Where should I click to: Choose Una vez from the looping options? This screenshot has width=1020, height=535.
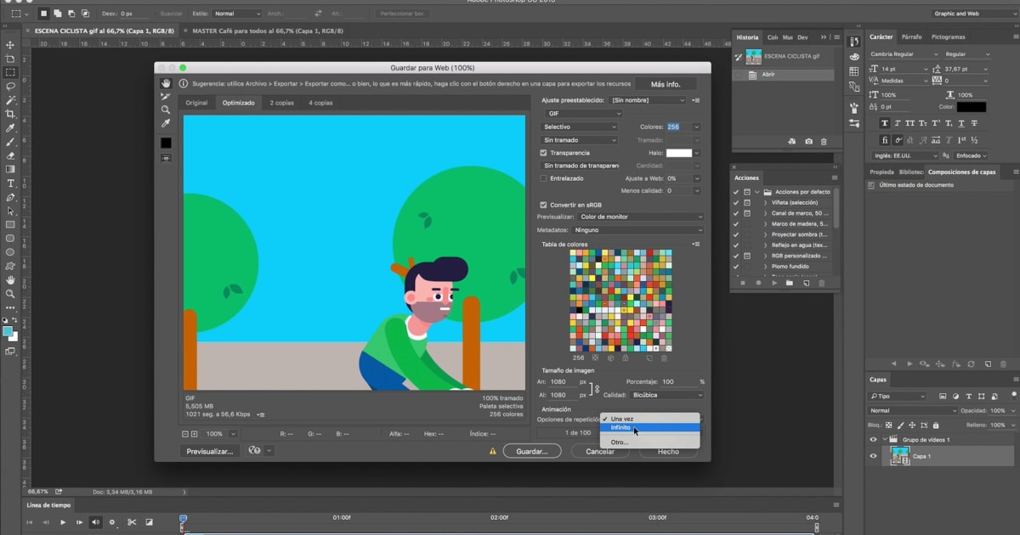click(x=649, y=419)
